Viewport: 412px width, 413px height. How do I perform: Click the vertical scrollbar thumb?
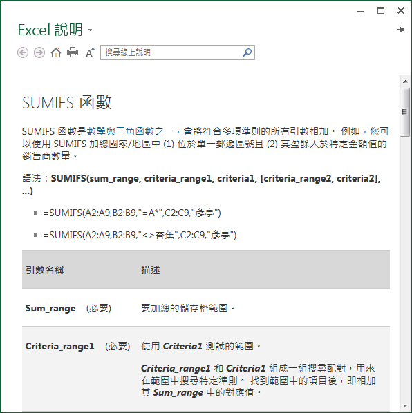click(405, 112)
